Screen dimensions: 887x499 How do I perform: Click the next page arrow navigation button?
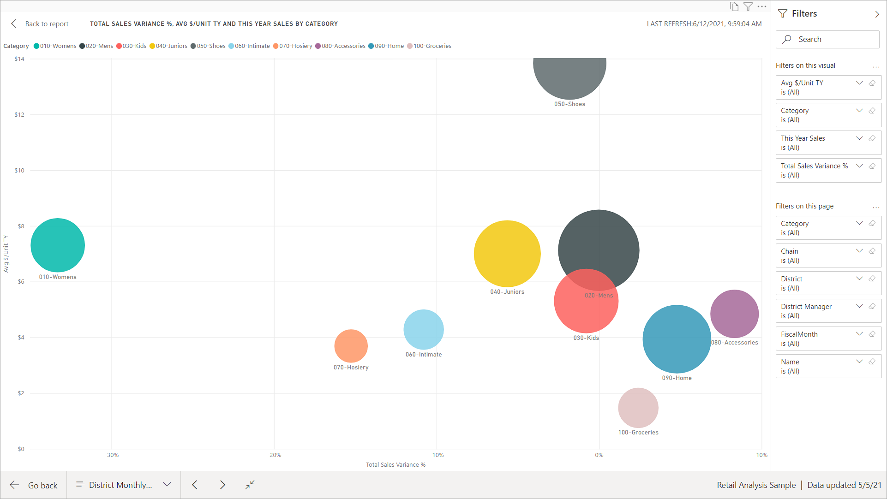click(x=223, y=484)
